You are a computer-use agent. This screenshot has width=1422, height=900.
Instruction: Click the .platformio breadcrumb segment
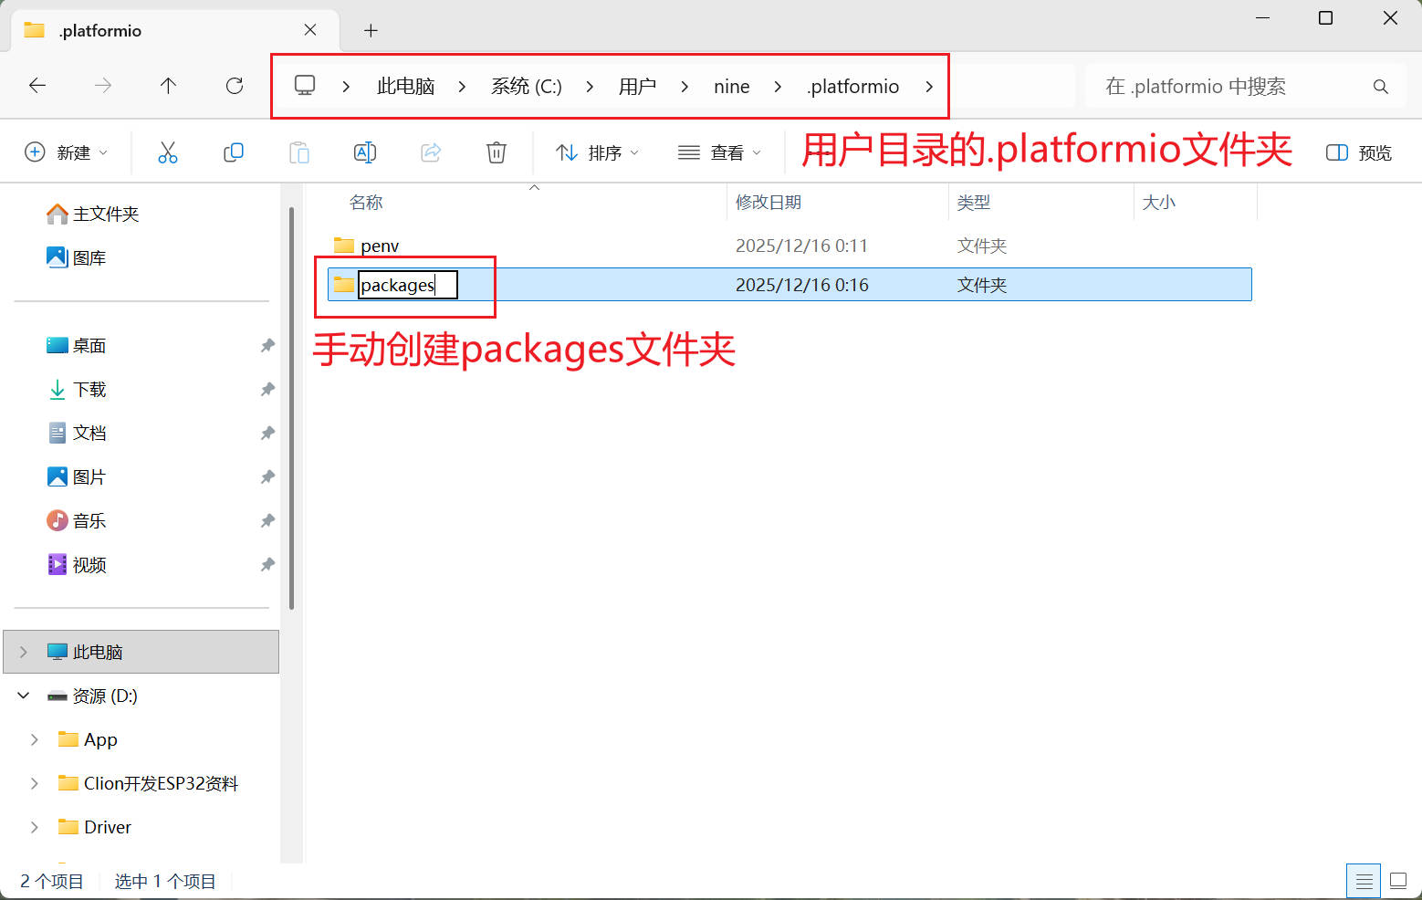point(853,87)
